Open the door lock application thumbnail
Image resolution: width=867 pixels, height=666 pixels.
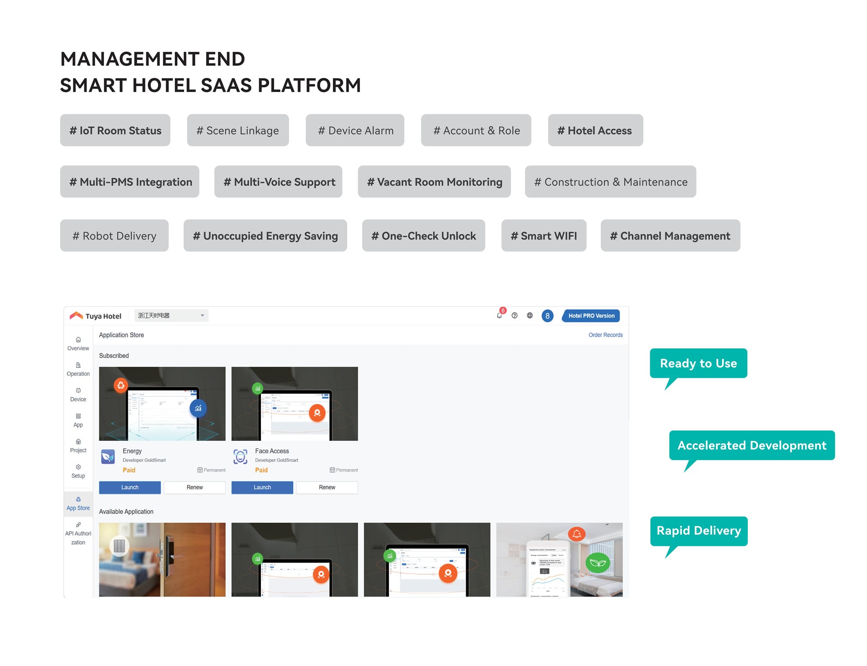click(162, 560)
